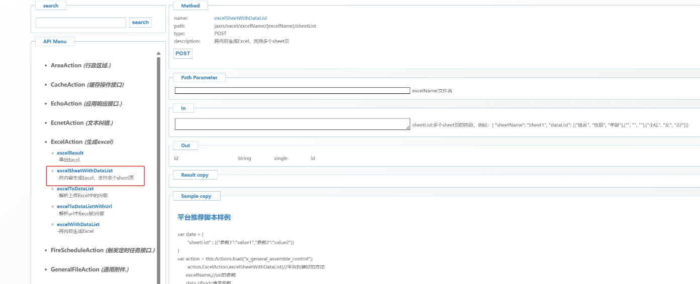Click the POST button under Method

[183, 53]
